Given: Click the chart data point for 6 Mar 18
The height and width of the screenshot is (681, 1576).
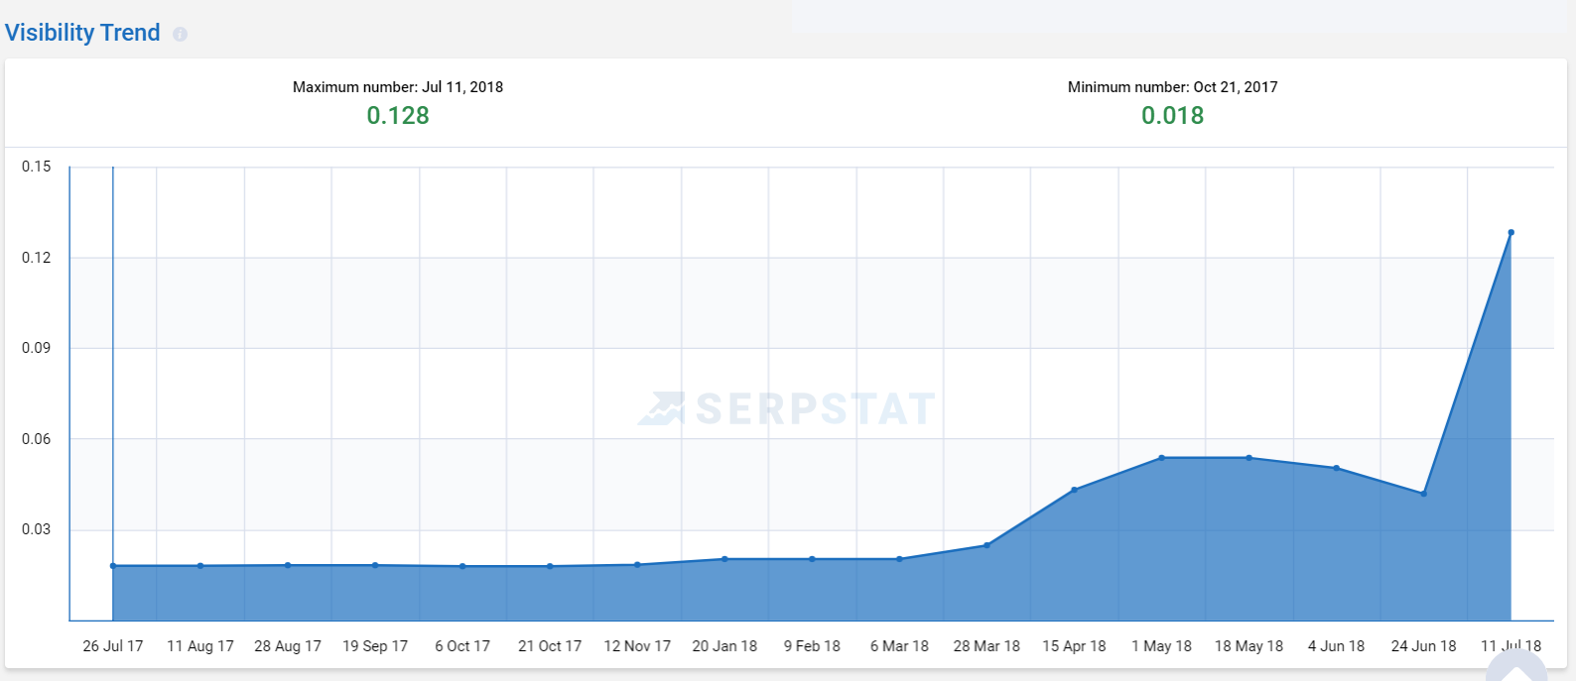Looking at the screenshot, I should coord(899,559).
